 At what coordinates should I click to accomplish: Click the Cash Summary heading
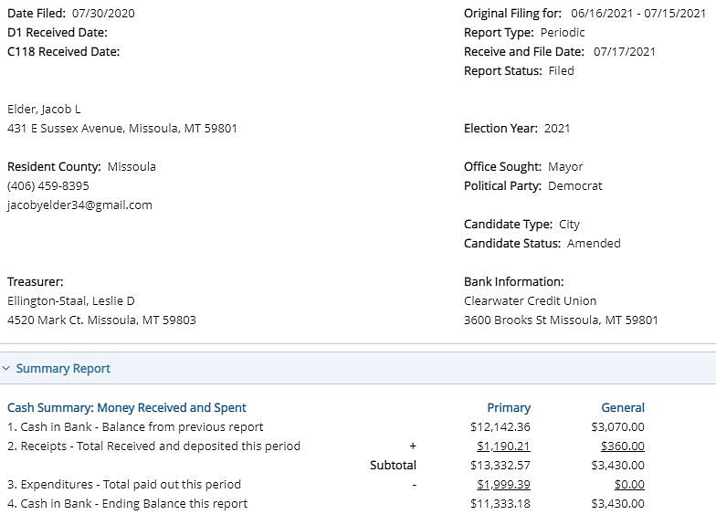coord(127,407)
